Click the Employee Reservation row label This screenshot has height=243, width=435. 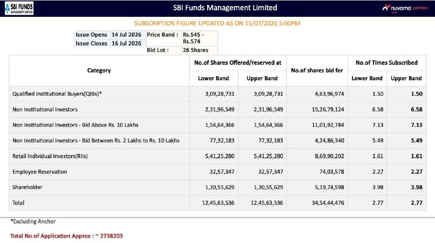[40, 172]
